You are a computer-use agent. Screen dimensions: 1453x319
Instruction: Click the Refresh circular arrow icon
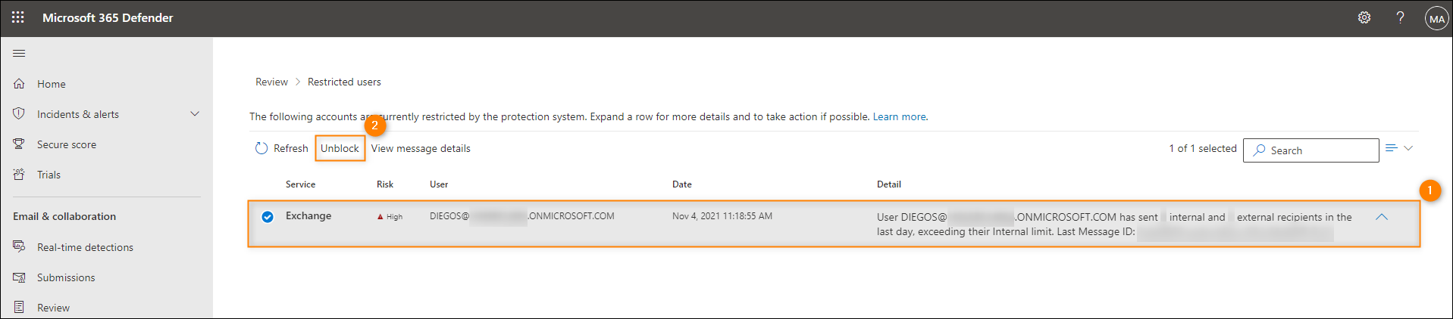tap(261, 148)
